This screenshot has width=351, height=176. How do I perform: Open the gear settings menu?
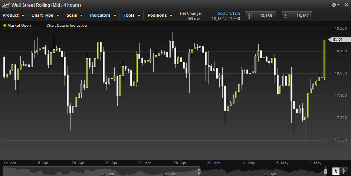click(x=335, y=5)
